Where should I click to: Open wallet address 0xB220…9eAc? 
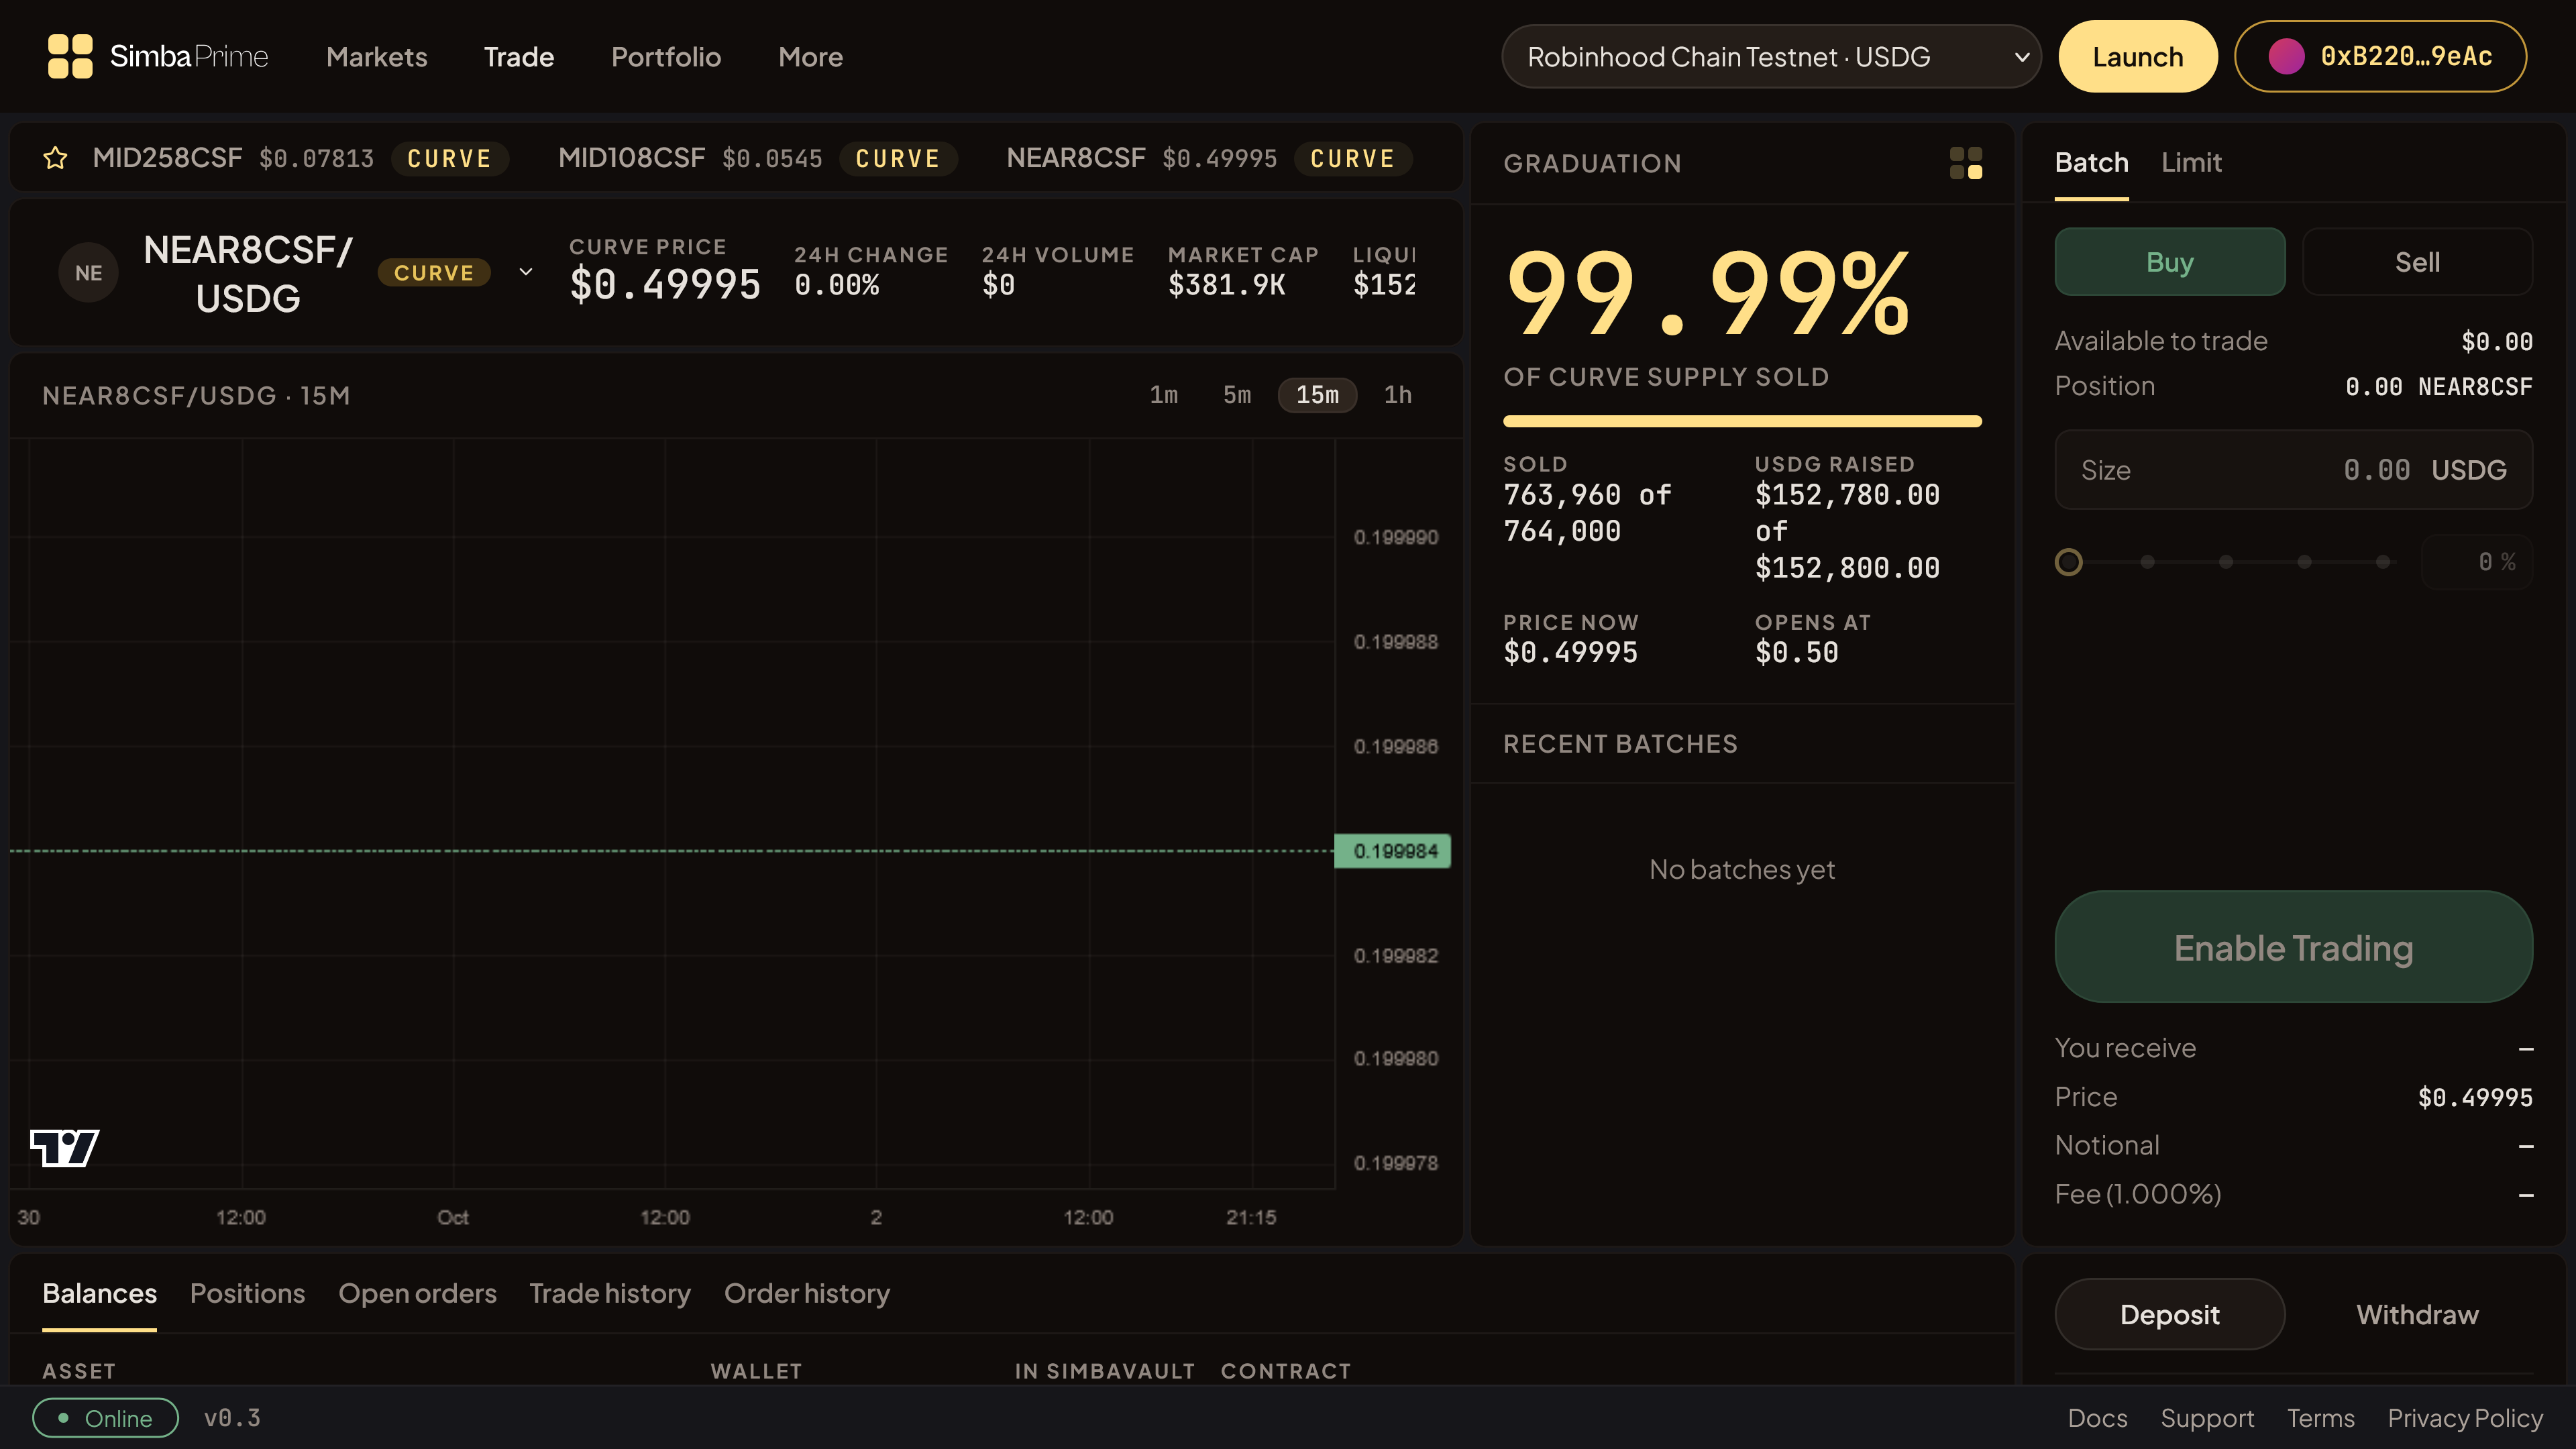click(x=2381, y=56)
